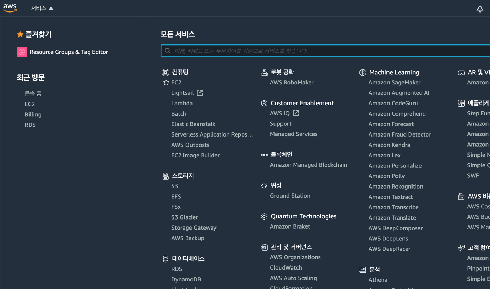
Task: Open DynamoDB
Action: click(186, 279)
